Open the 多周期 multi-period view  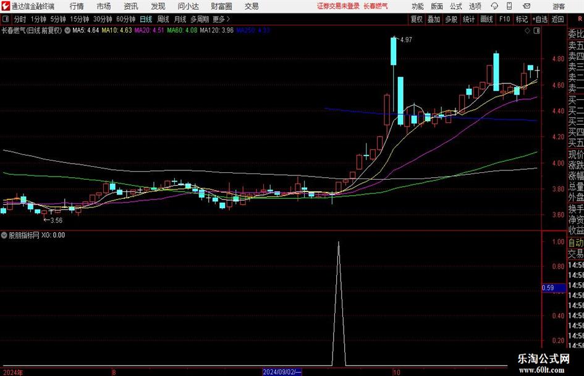point(200,19)
